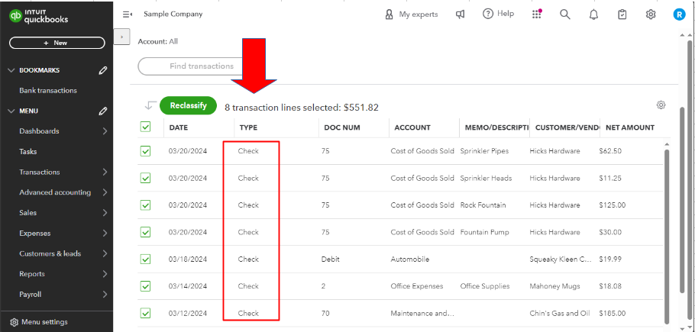The image size is (695, 332).
Task: Collapse the MENU section chevron
Action: (11, 111)
